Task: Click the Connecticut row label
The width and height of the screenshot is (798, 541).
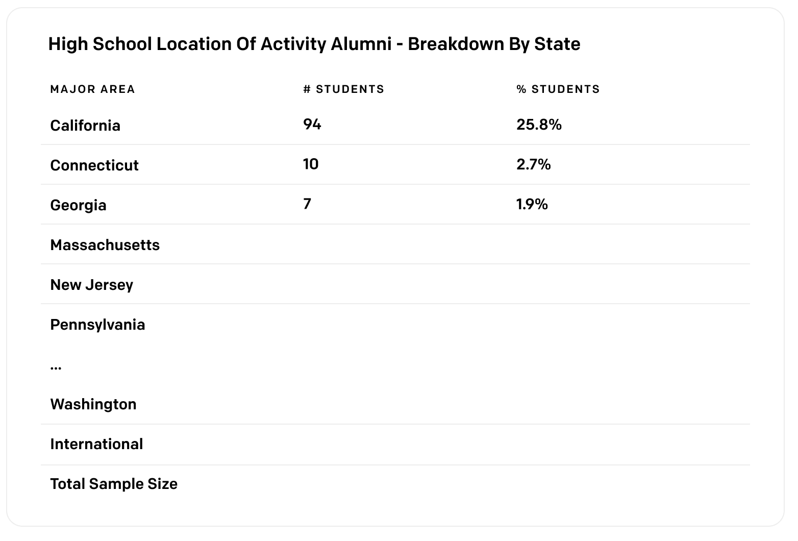Action: (x=94, y=165)
